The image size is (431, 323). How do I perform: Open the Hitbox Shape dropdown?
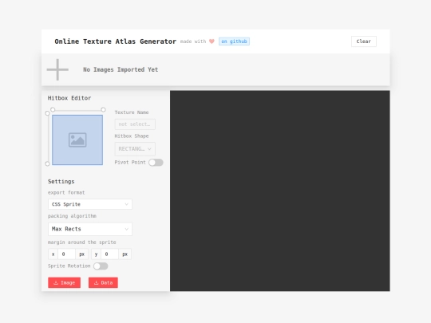pos(135,149)
